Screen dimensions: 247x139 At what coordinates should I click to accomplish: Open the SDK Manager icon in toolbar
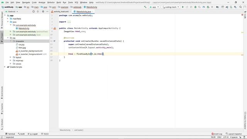point(235,7)
